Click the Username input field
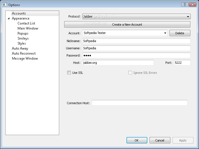 (136, 48)
